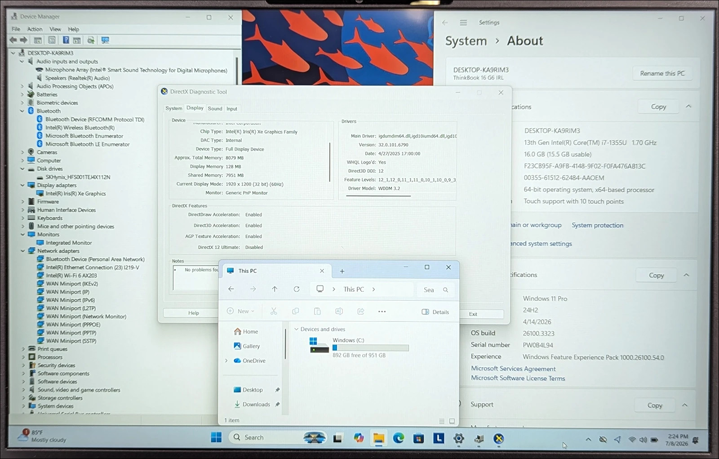Viewport: 719px width, 459px height.
Task: Show hidden system tray icons
Action: (588, 439)
